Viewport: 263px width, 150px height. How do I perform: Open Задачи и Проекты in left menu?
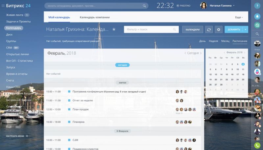(x=18, y=21)
